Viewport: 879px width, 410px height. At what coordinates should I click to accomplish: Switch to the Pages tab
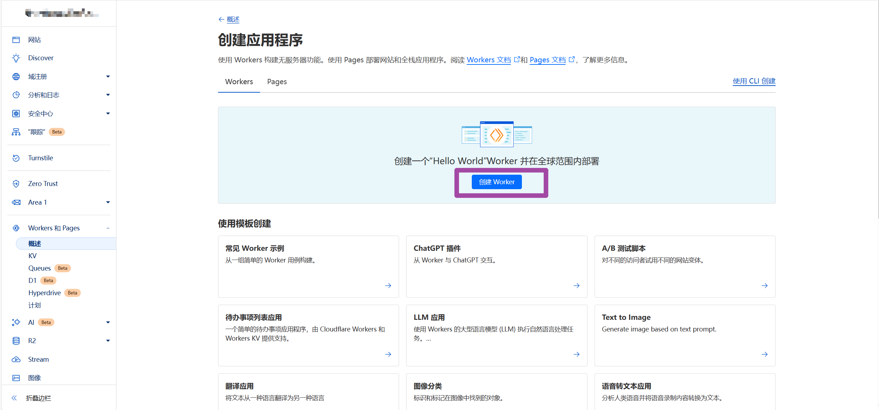[x=277, y=82]
